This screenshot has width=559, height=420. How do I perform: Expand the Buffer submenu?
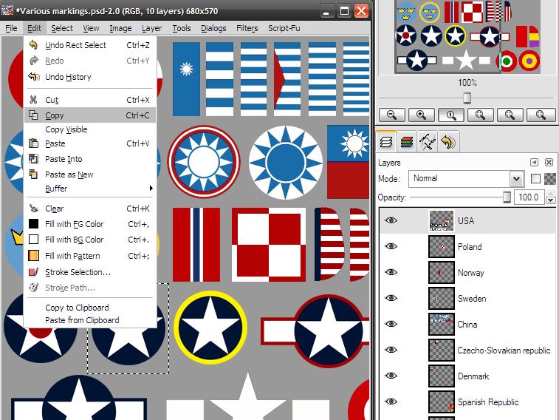pyautogui.click(x=90, y=189)
